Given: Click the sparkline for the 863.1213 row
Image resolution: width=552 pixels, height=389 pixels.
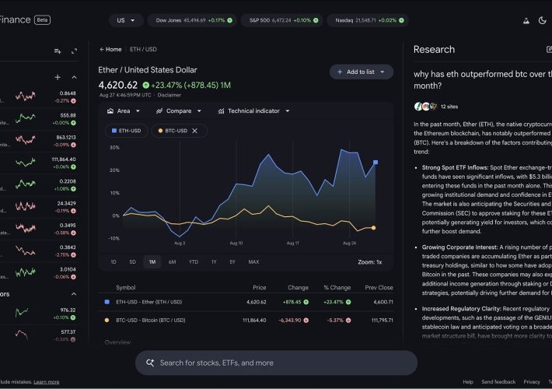Looking at the screenshot, I should click(26, 140).
